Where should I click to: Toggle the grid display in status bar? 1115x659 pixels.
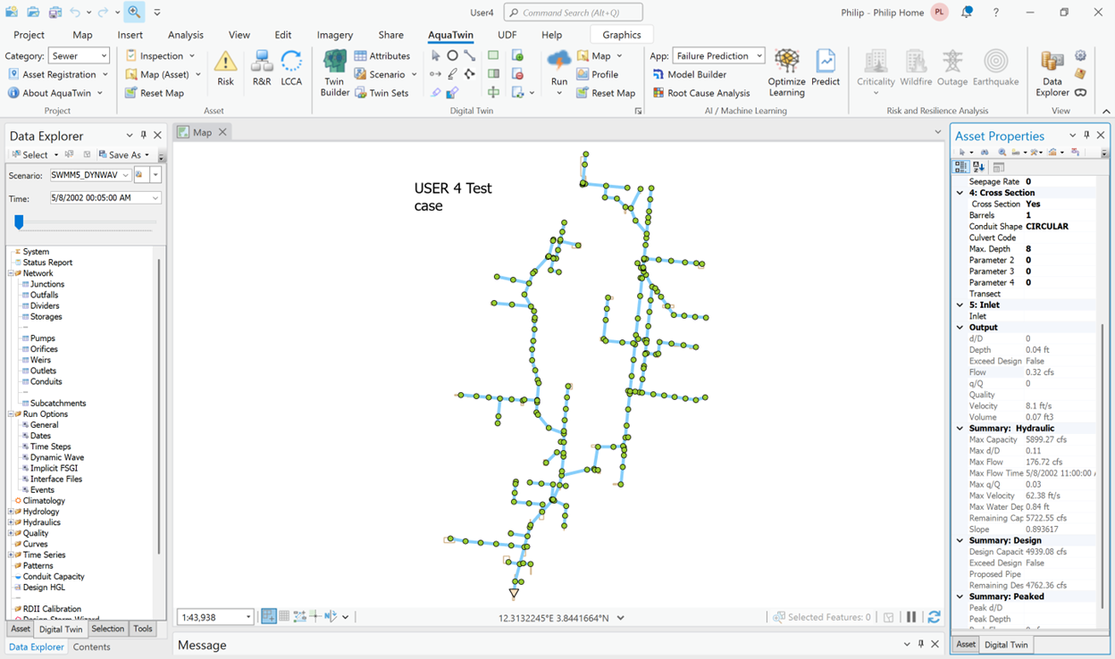pyautogui.click(x=284, y=617)
